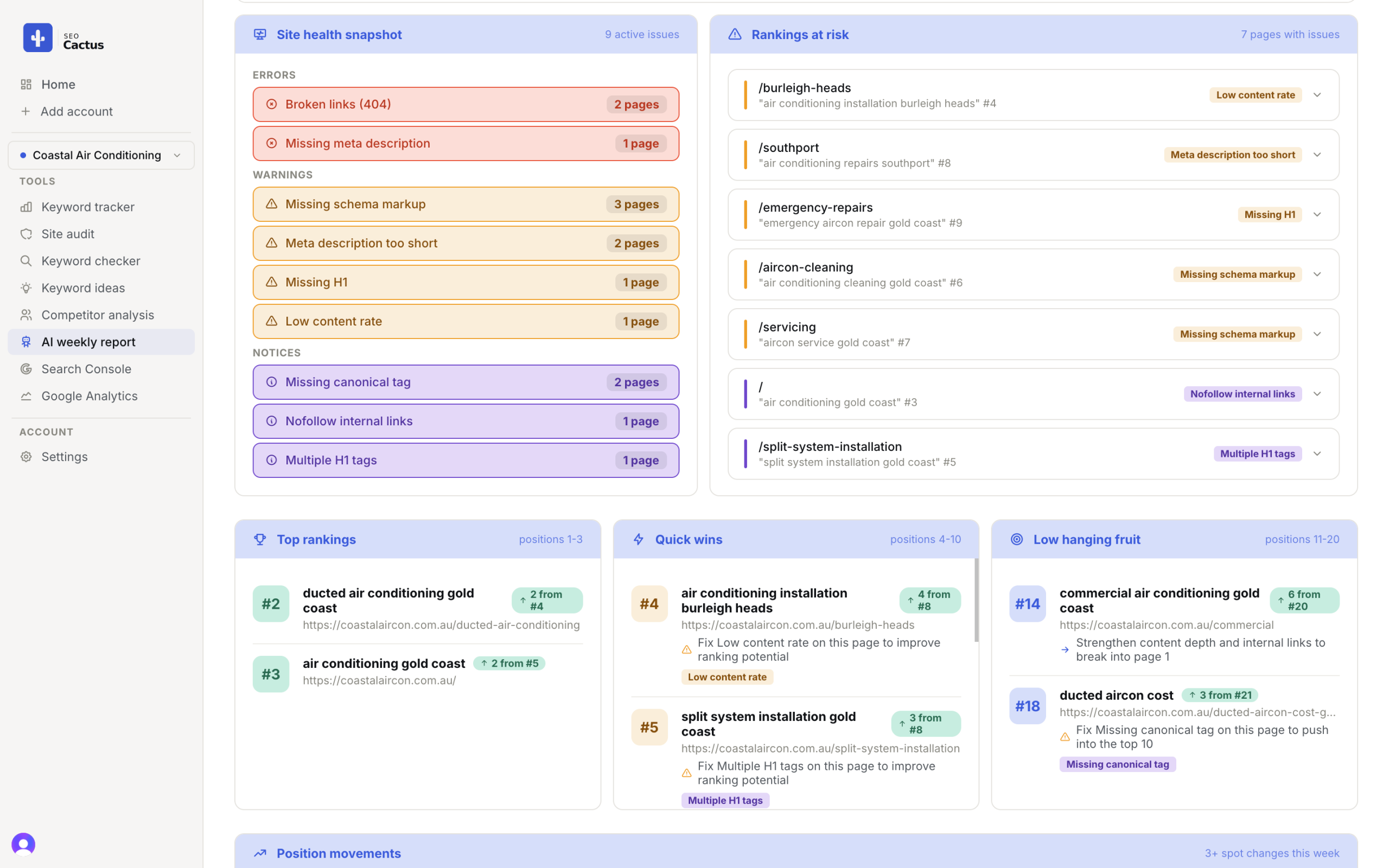Open the coastalaircon.com.au/commercial URL link
This screenshot has height=868, width=1389.
tap(1167, 625)
